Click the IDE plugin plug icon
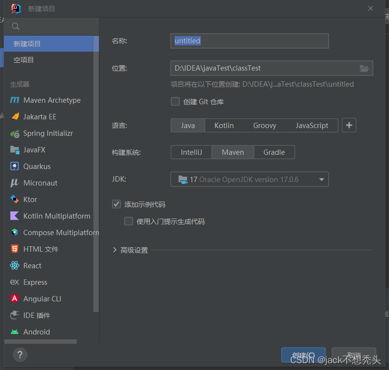389x370 pixels. pos(15,315)
